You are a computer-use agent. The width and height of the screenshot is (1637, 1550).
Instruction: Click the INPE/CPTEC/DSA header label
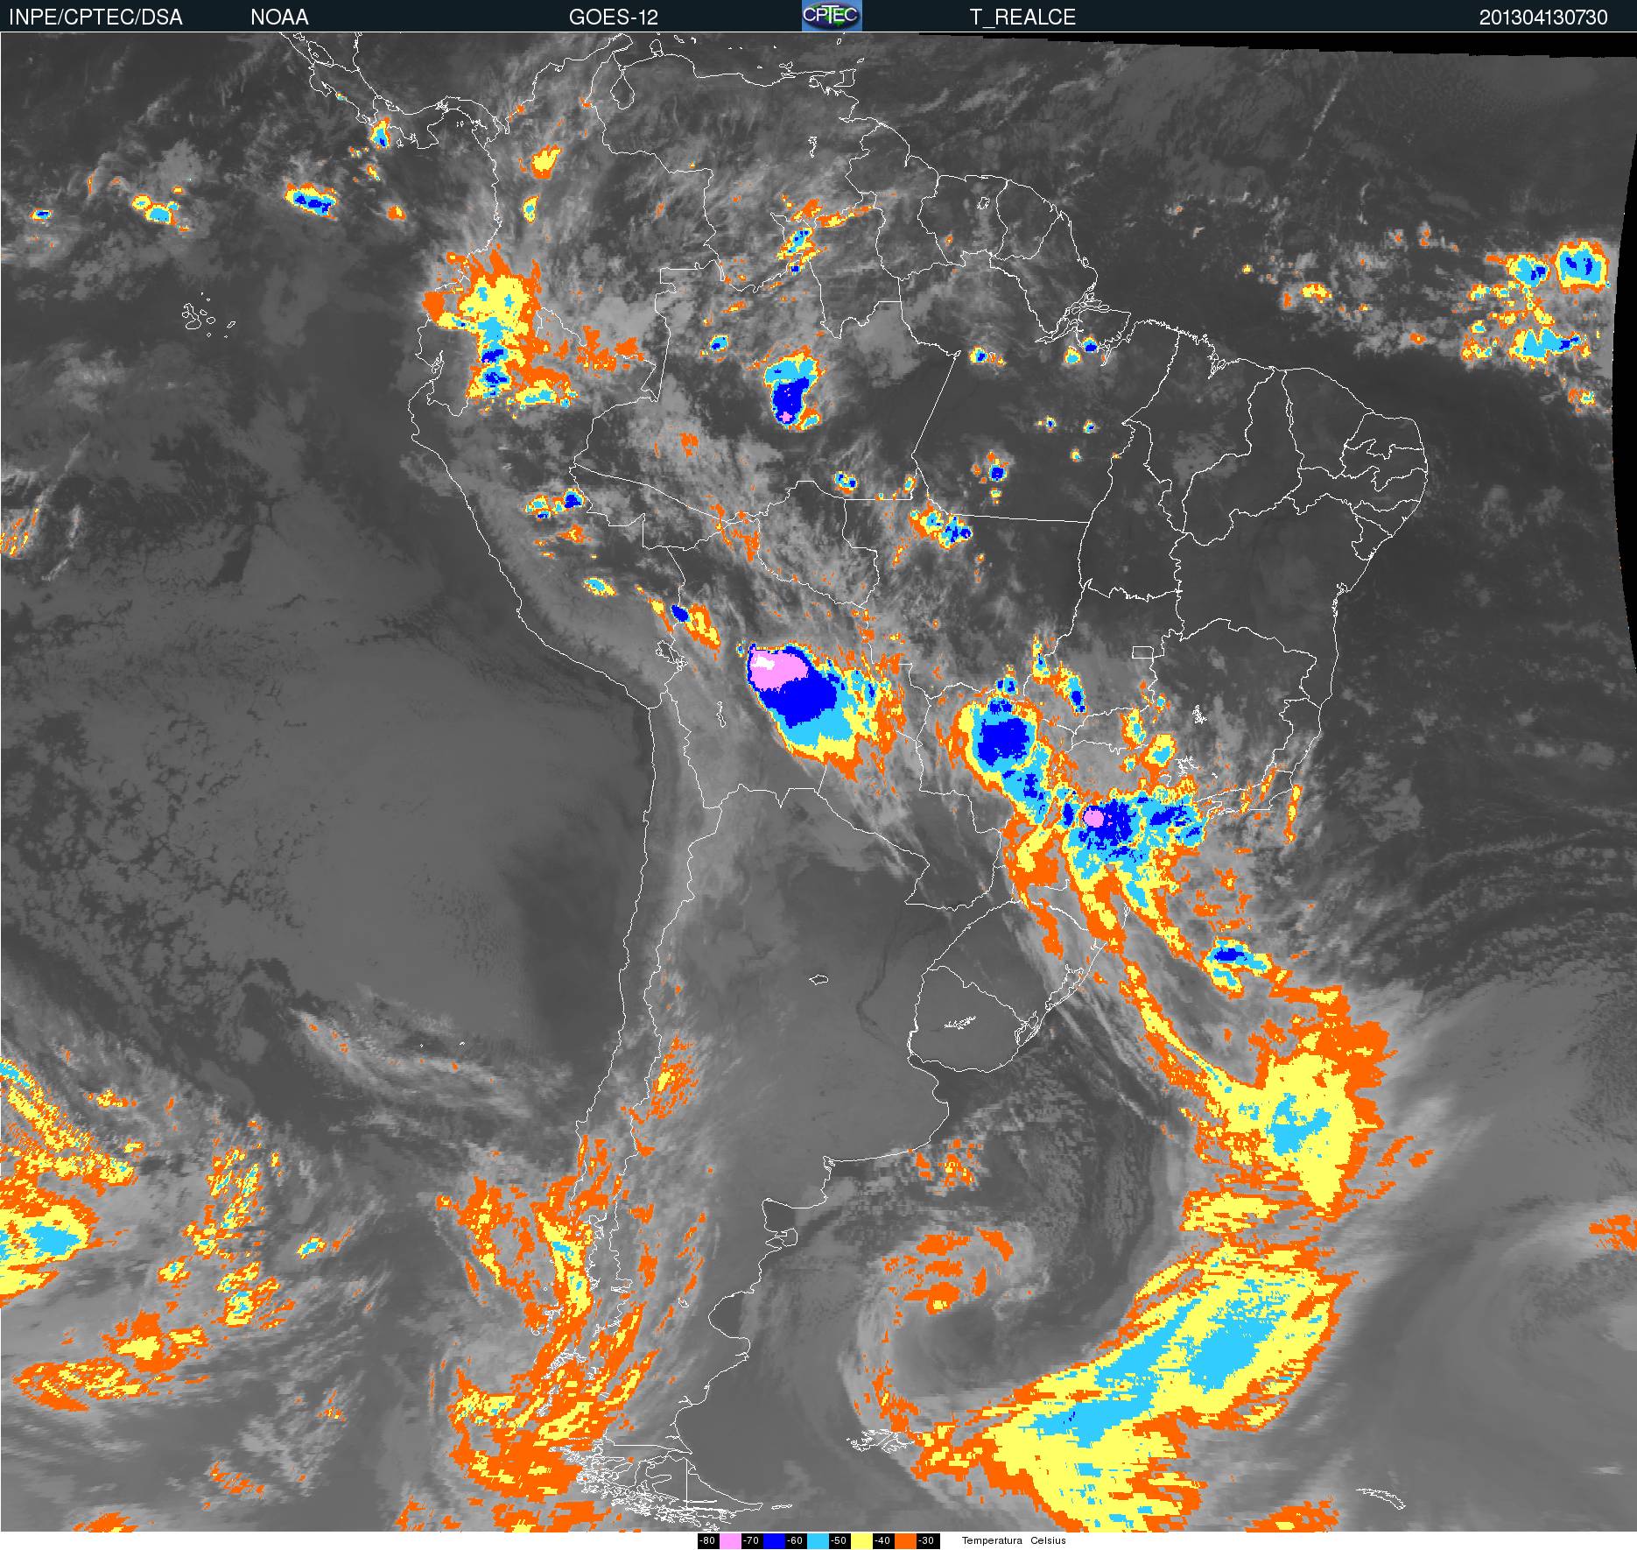(95, 17)
